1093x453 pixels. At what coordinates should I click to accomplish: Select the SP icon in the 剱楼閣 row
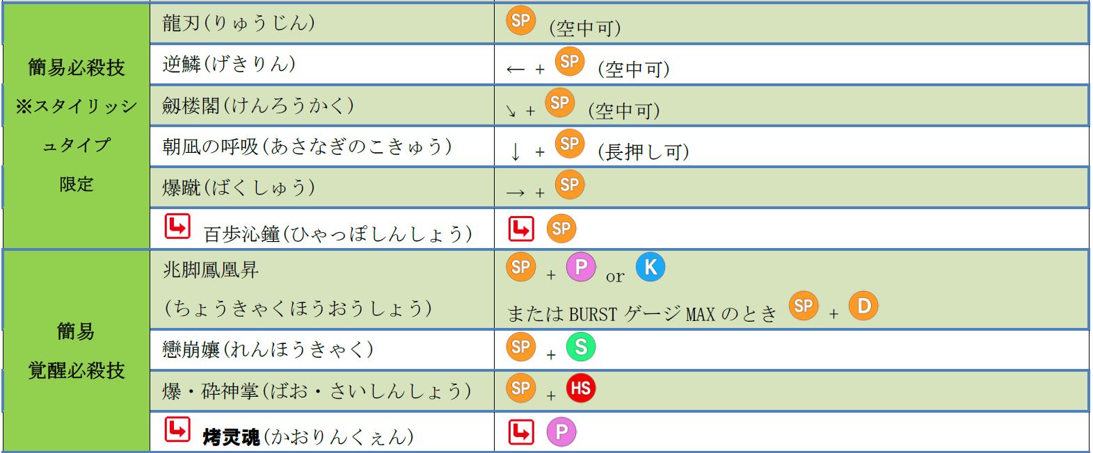pyautogui.click(x=560, y=103)
